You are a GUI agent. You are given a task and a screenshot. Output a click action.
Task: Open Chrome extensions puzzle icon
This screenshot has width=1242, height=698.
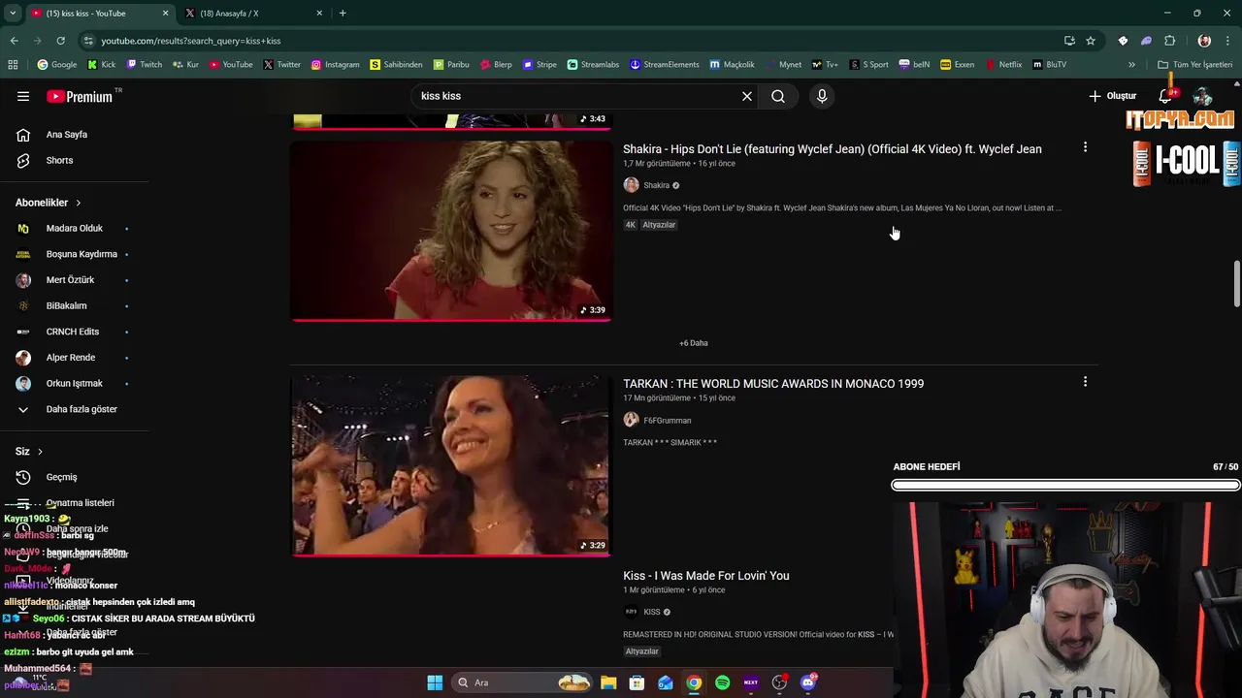[1169, 41]
